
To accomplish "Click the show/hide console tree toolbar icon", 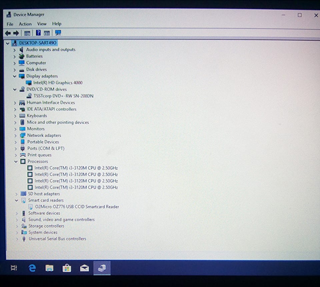I will tap(27, 33).
